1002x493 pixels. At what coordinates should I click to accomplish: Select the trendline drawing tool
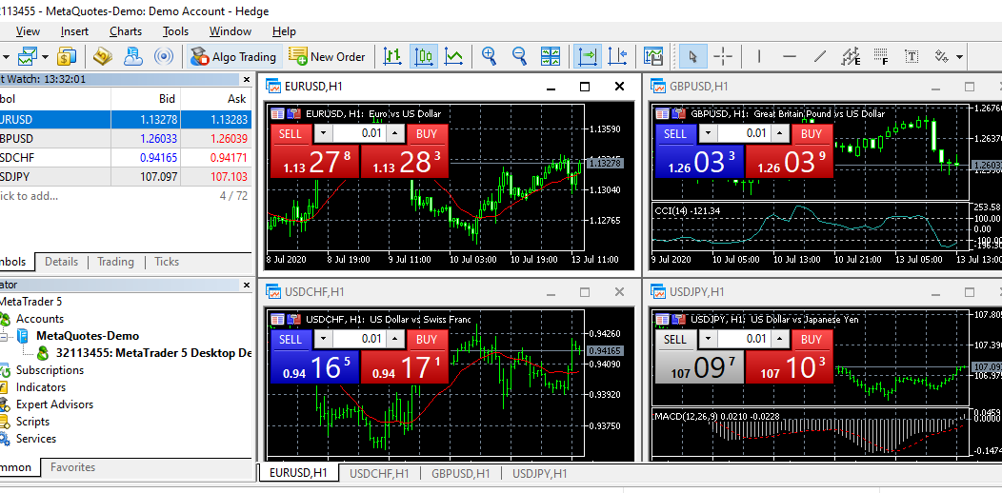[820, 57]
